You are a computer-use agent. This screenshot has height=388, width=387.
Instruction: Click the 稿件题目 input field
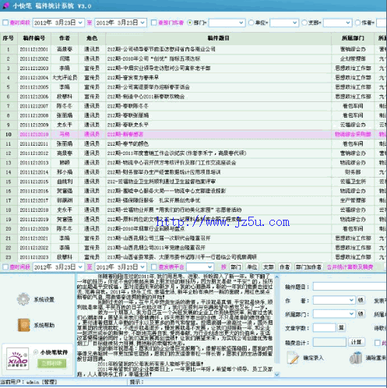point(350,287)
